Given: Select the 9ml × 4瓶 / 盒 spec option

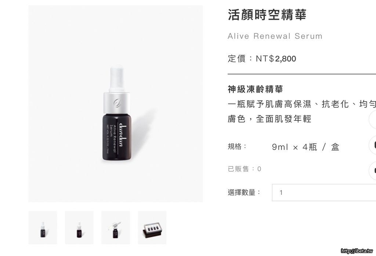Looking at the screenshot, I should 305,147.
